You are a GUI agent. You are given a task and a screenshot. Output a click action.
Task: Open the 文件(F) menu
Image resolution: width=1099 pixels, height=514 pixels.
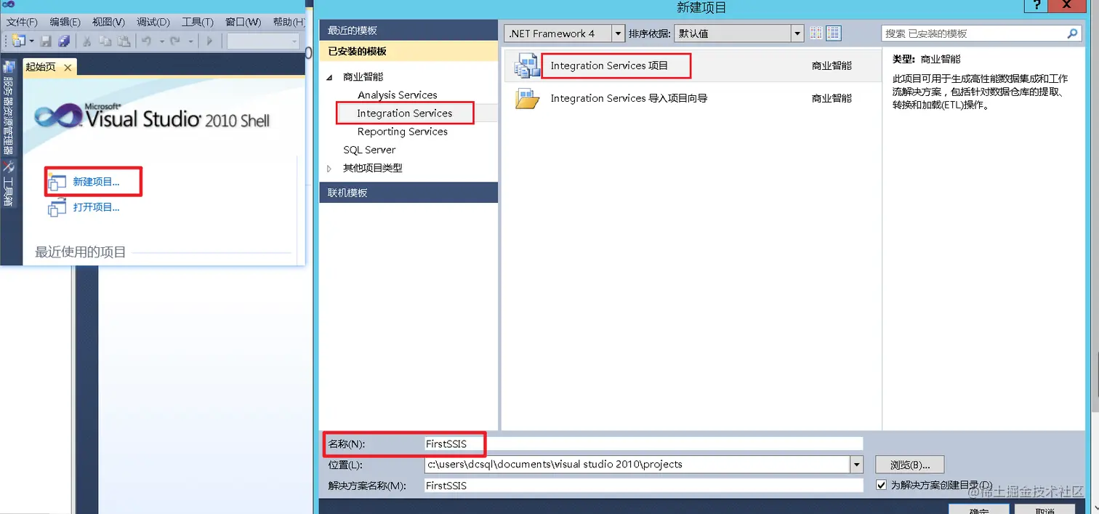(x=22, y=23)
